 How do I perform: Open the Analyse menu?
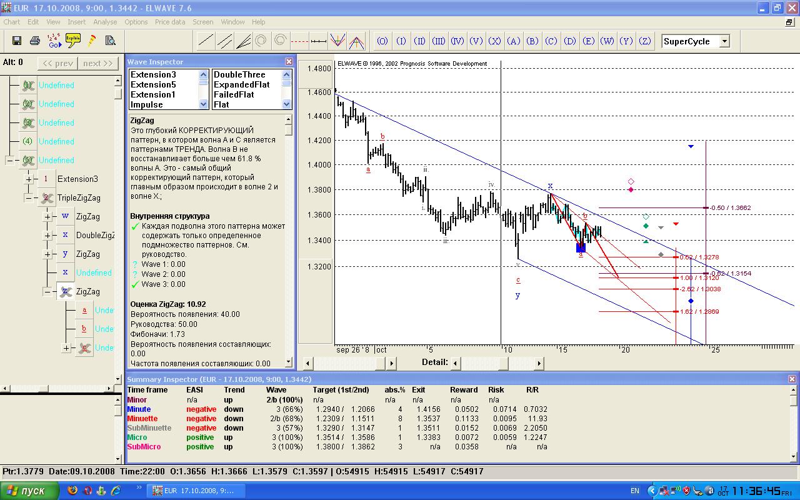[105, 22]
